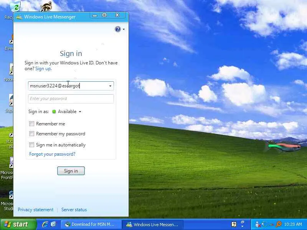This screenshot has height=230, width=307.
Task: Open the Privacy statement link
Action: pyautogui.click(x=35, y=210)
